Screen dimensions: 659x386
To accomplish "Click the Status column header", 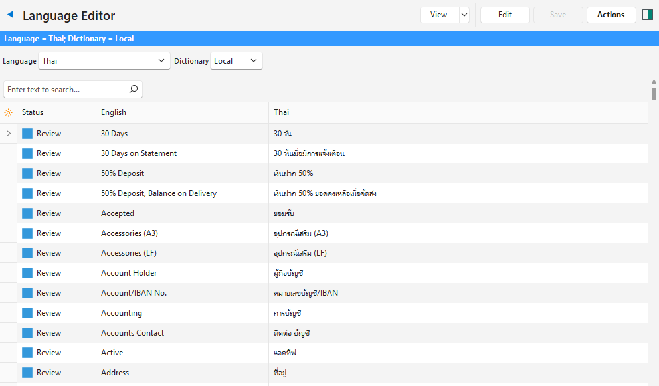I will coord(56,112).
